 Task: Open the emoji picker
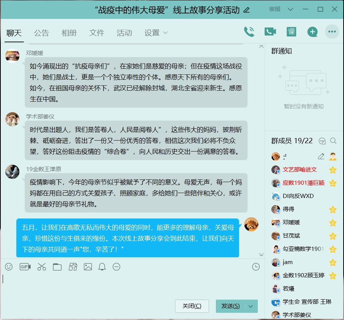tap(9, 267)
